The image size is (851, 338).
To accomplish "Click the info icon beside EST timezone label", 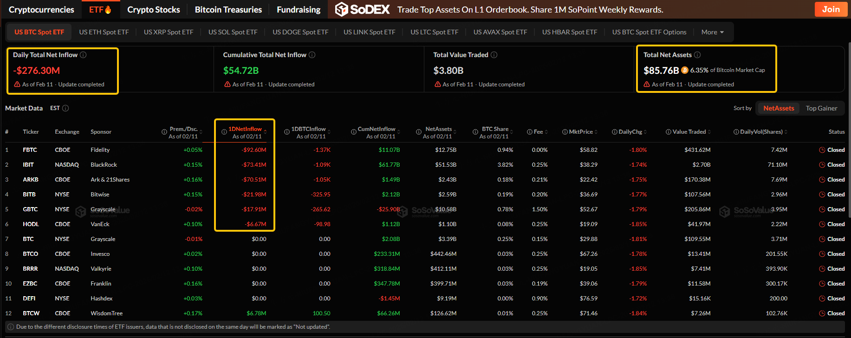I will click(65, 108).
